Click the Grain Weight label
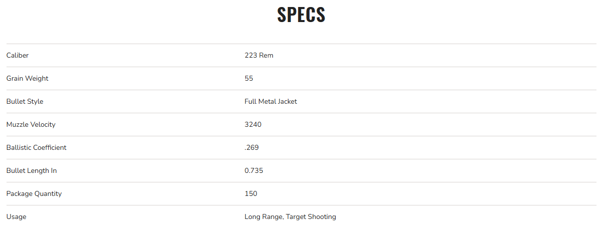The image size is (601, 225). 28,79
